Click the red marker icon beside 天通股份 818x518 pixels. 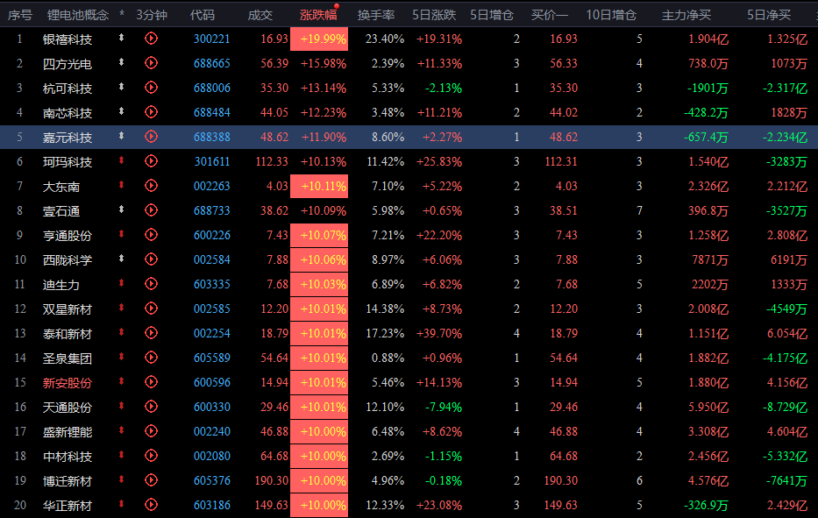pos(121,405)
